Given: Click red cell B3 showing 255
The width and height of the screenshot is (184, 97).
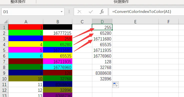Looking at the screenshot, I should [x=57, y=38].
